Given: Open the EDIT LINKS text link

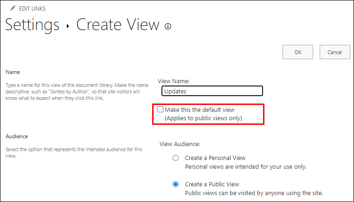Looking at the screenshot, I should coord(32,9).
